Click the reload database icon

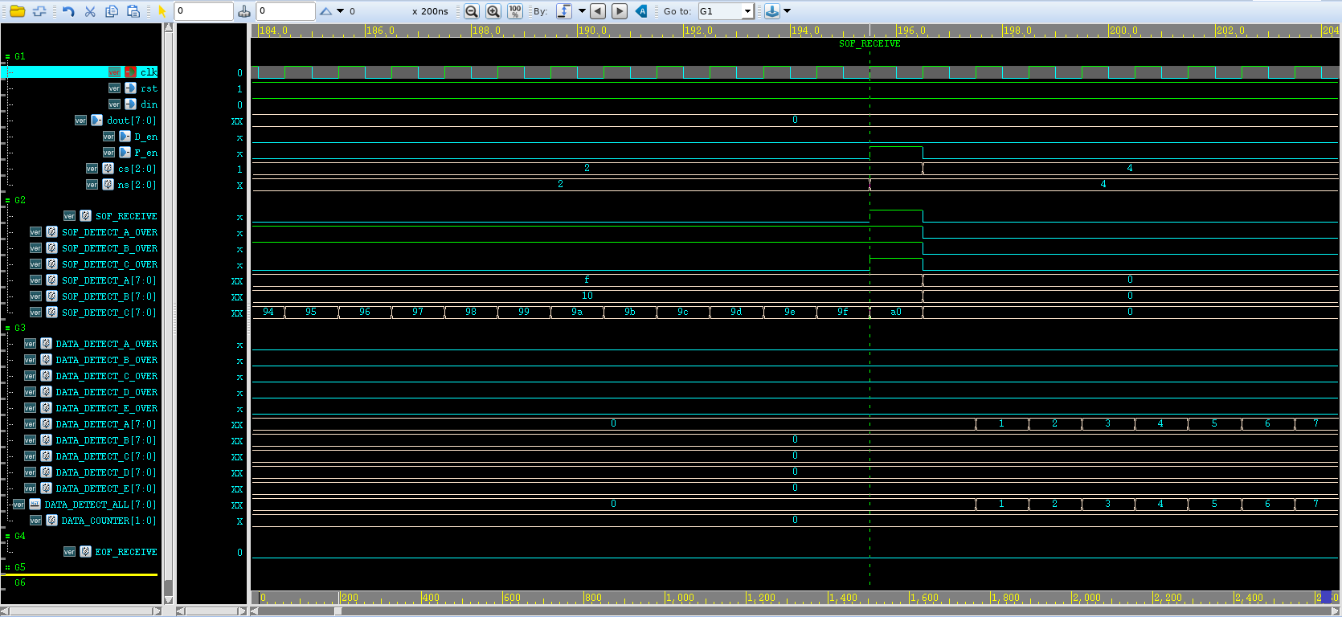pyautogui.click(x=39, y=11)
